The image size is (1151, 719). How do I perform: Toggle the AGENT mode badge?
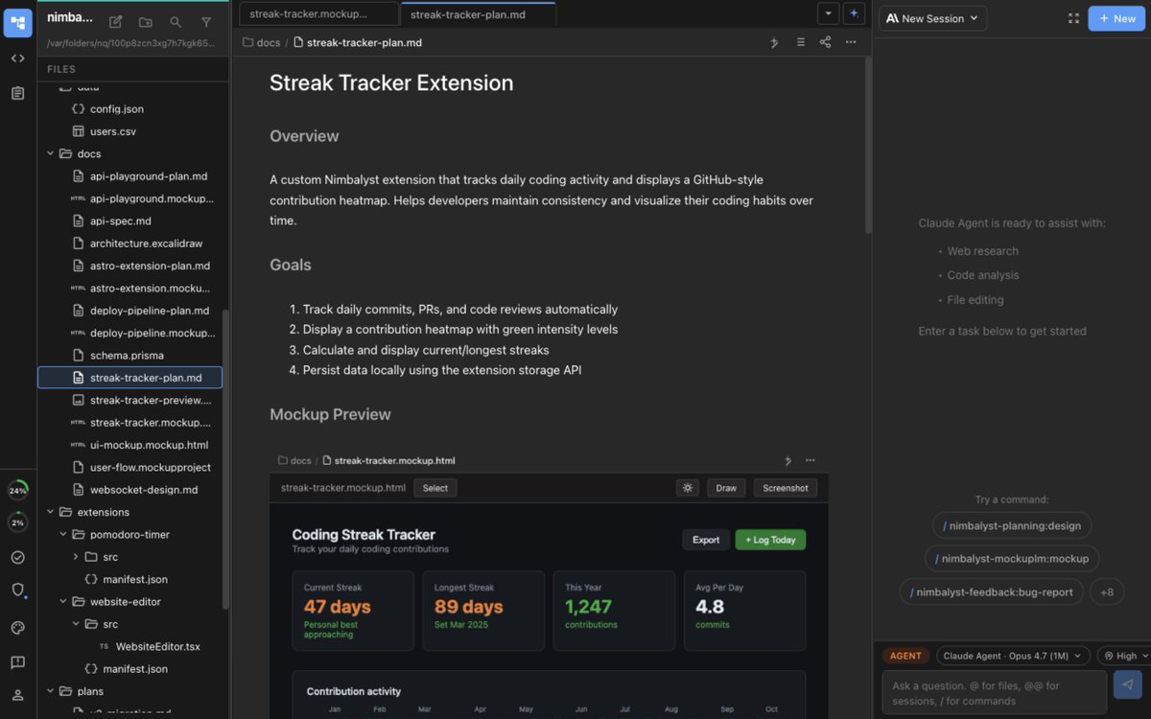(x=905, y=656)
